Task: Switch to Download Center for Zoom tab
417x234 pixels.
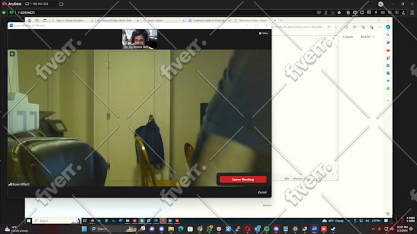Action: coord(209,20)
